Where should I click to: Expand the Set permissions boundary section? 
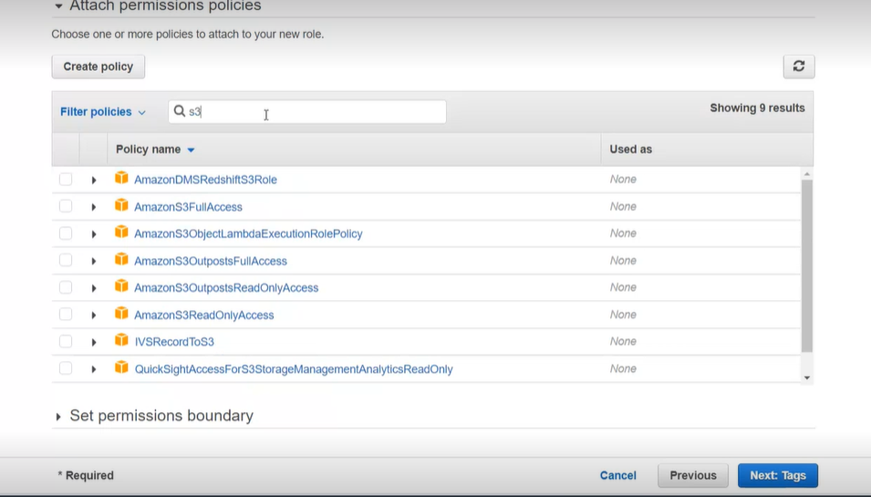57,417
